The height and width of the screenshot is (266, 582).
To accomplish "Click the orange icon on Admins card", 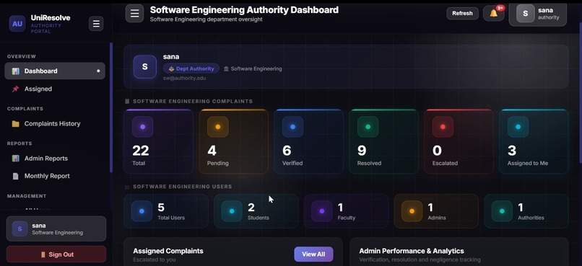I will [412, 211].
